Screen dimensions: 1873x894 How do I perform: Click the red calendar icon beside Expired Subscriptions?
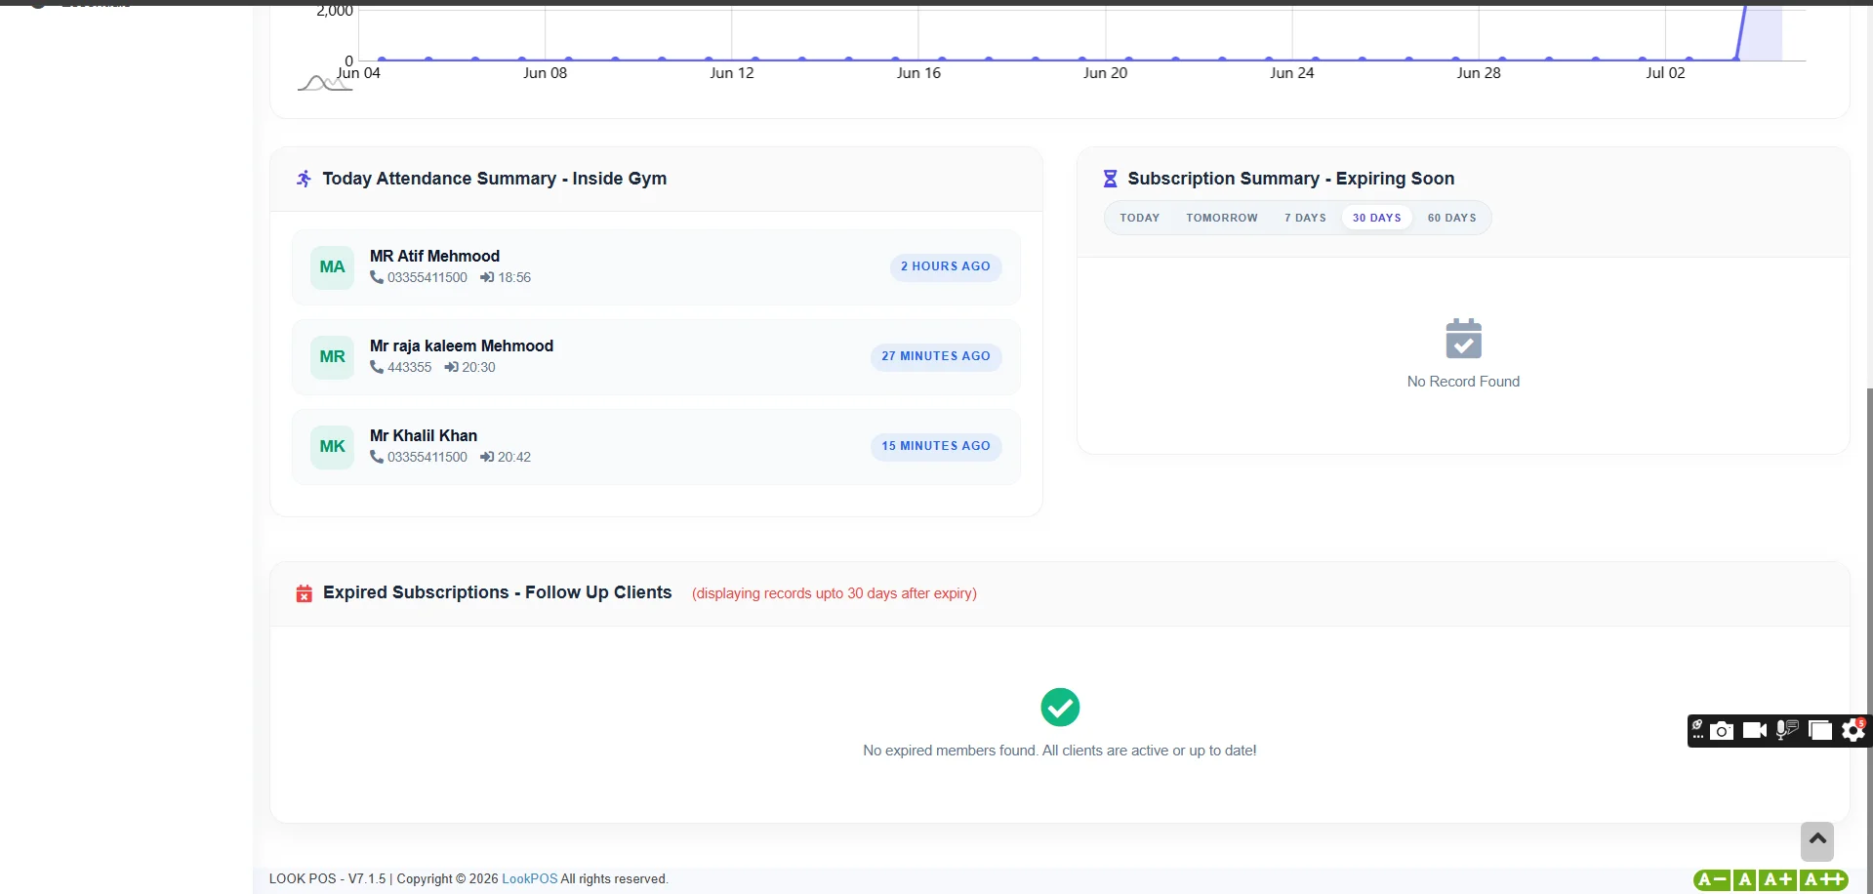[305, 593]
